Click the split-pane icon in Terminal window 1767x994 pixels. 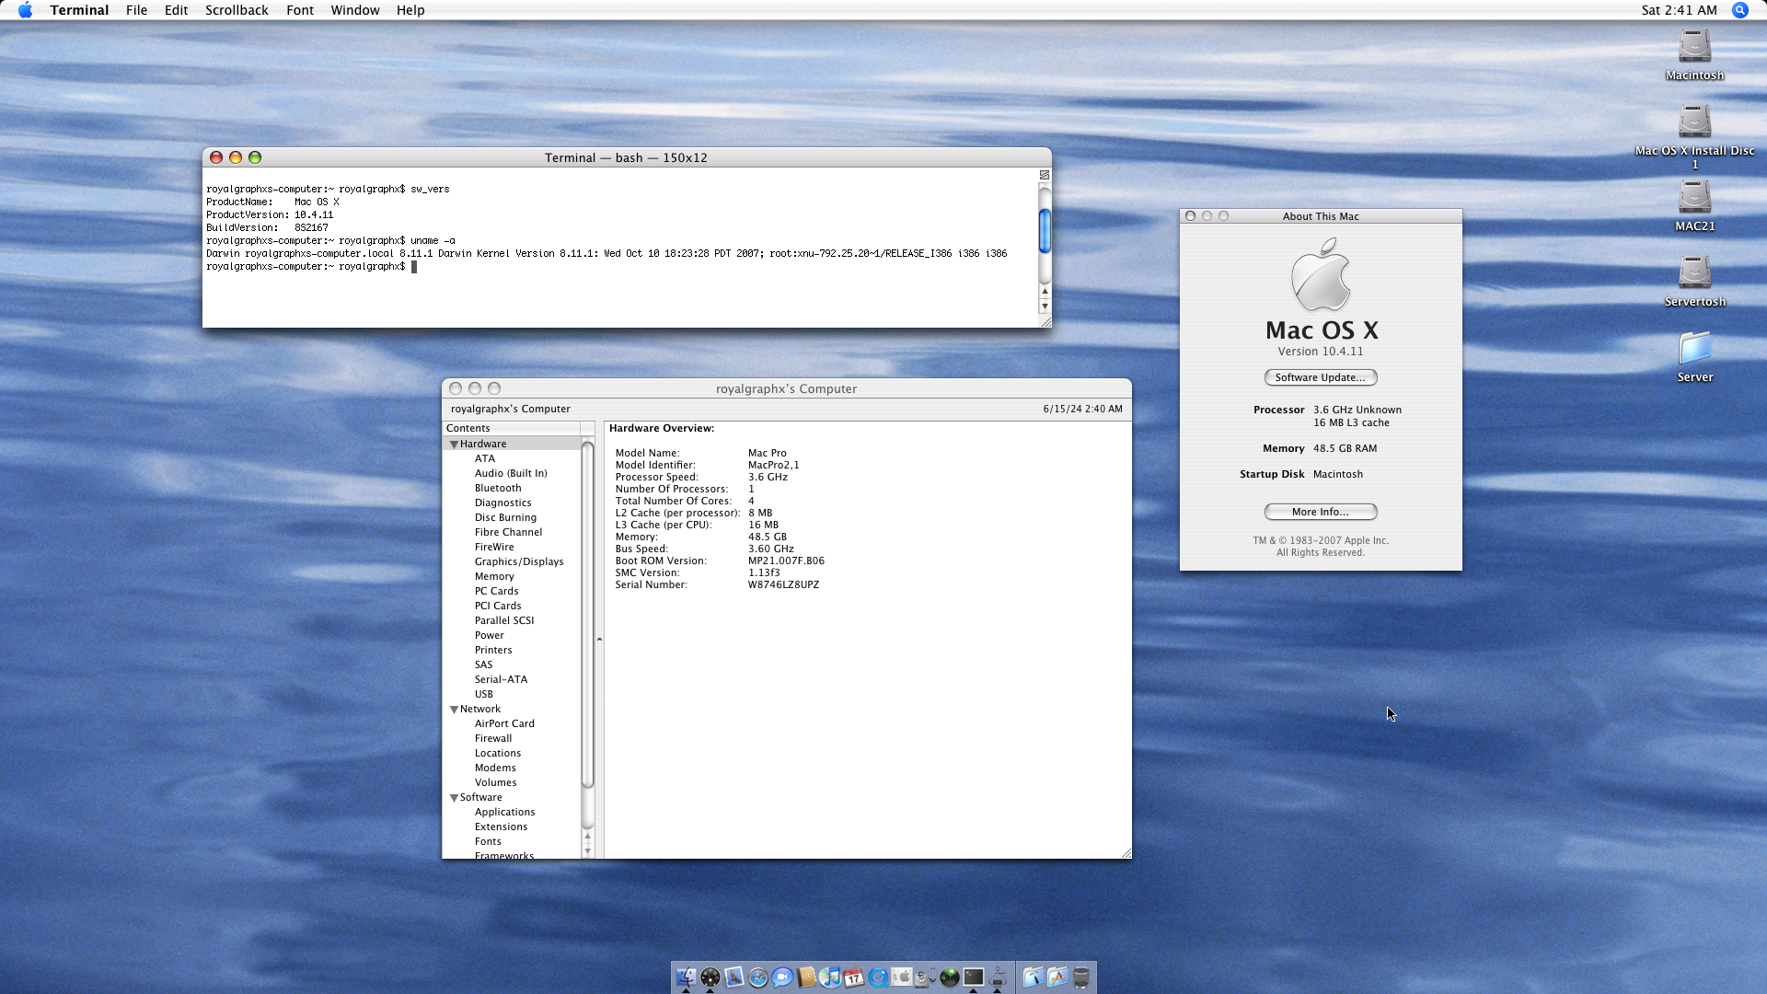1045,175
